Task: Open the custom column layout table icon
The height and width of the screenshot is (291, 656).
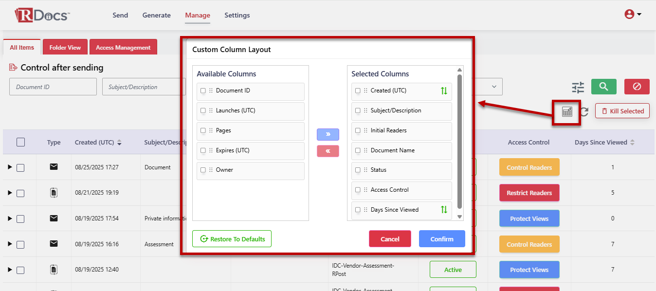Action: click(566, 111)
